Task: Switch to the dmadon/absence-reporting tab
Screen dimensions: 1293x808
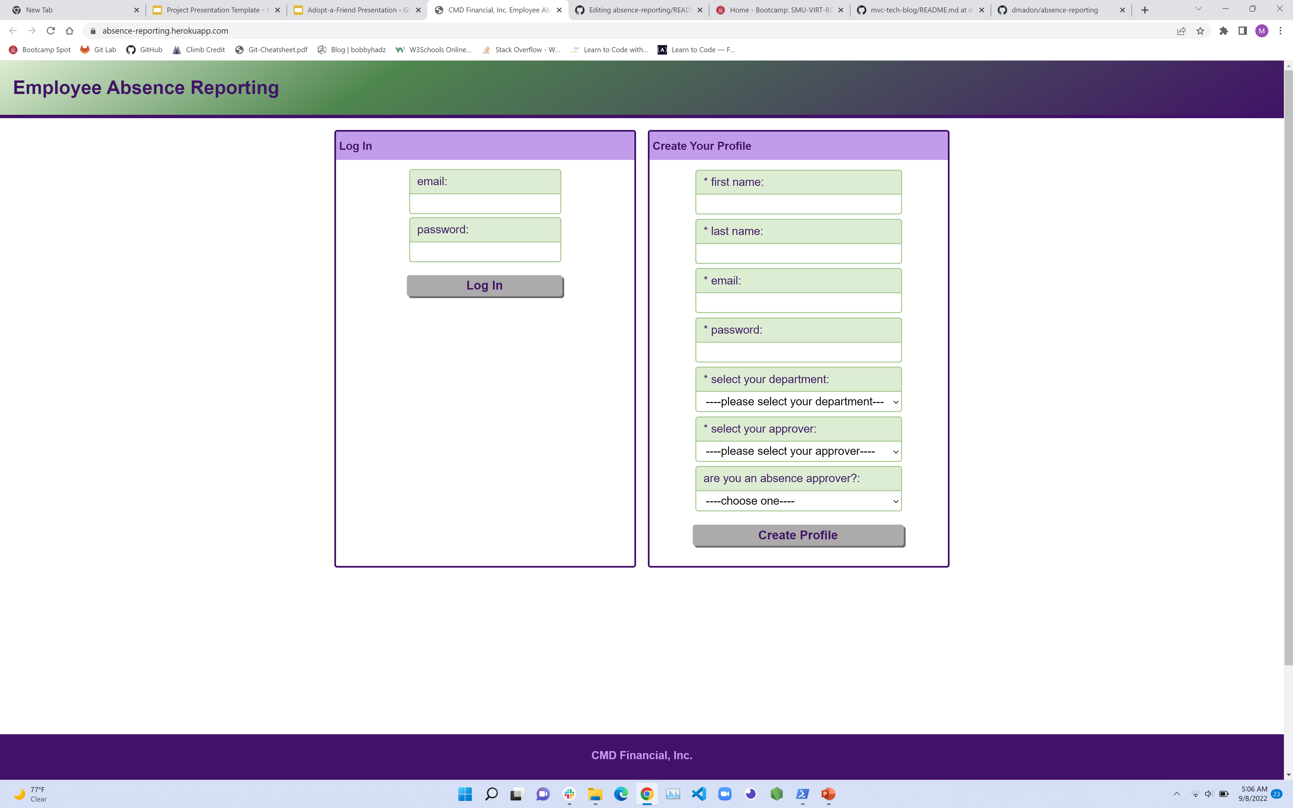Action: [1055, 10]
